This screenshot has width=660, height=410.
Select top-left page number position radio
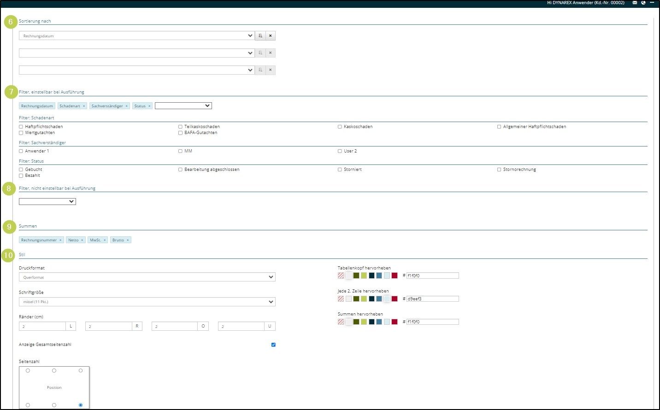[x=28, y=370]
